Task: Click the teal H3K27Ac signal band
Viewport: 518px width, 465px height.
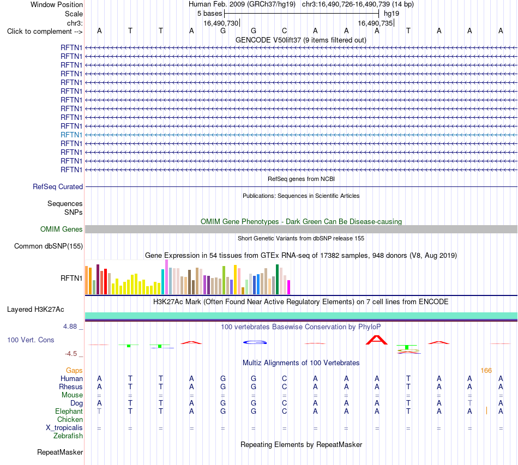Action: click(x=302, y=316)
